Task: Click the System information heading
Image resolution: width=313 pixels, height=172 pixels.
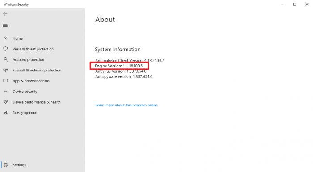Action: 118,49
